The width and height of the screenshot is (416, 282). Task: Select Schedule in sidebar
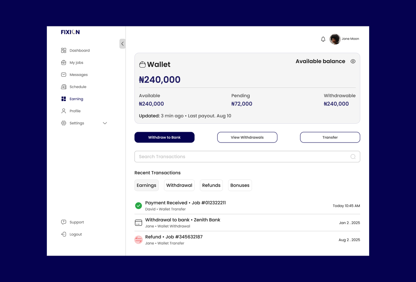click(x=78, y=87)
